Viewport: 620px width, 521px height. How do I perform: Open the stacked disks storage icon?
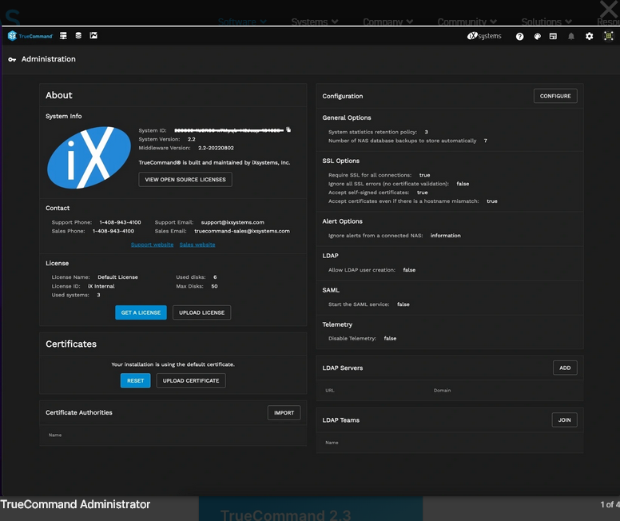pyautogui.click(x=78, y=36)
